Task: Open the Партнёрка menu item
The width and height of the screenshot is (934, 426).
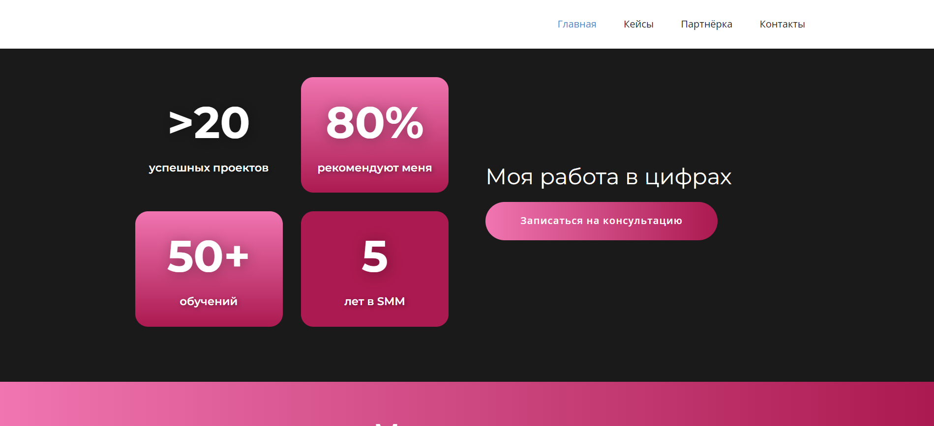Action: (706, 24)
